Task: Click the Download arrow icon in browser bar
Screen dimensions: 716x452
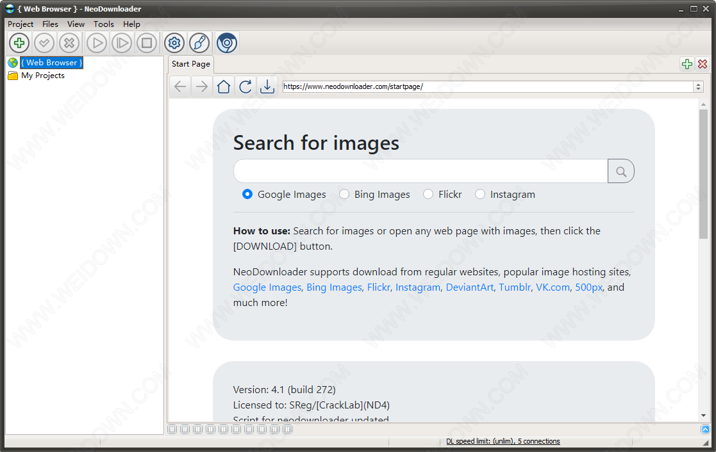Action: 267,86
